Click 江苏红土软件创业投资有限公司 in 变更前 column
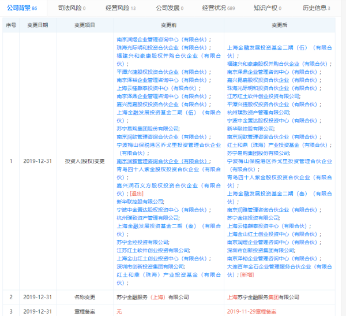This screenshot has width=346, height=316. pyautogui.click(x=153, y=250)
